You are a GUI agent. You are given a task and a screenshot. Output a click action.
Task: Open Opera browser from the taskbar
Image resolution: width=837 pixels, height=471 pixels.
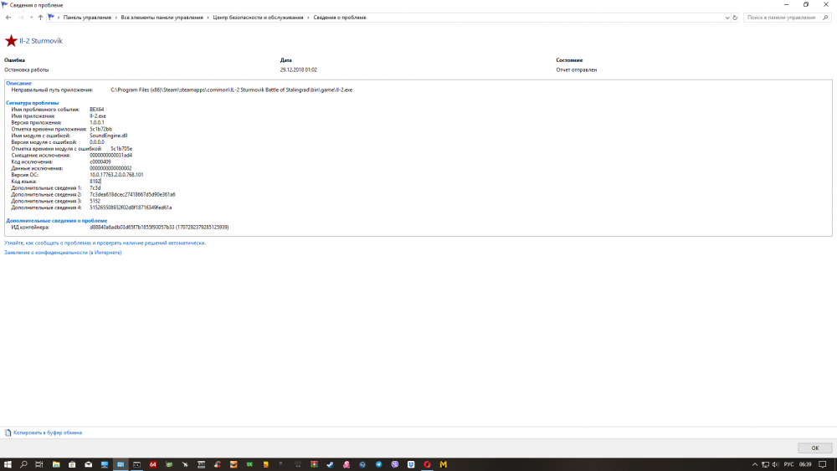tap(427, 464)
